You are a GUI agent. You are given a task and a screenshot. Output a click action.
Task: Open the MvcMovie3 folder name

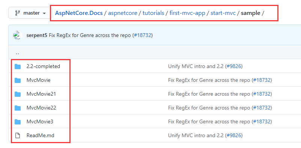[x=40, y=121]
